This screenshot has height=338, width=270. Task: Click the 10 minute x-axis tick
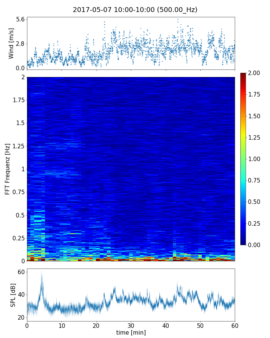[x=61, y=325]
